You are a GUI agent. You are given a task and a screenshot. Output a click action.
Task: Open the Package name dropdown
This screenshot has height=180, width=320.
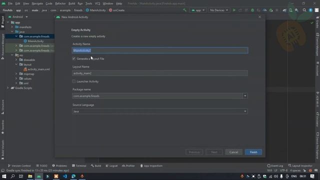tap(245, 96)
